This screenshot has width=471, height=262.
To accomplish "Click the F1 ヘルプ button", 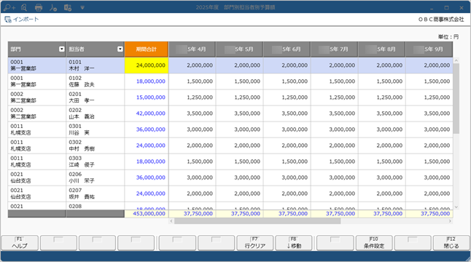I will coord(20,243).
